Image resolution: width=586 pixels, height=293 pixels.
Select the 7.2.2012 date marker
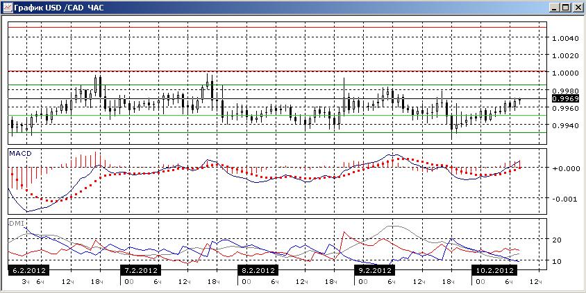pyautogui.click(x=140, y=270)
